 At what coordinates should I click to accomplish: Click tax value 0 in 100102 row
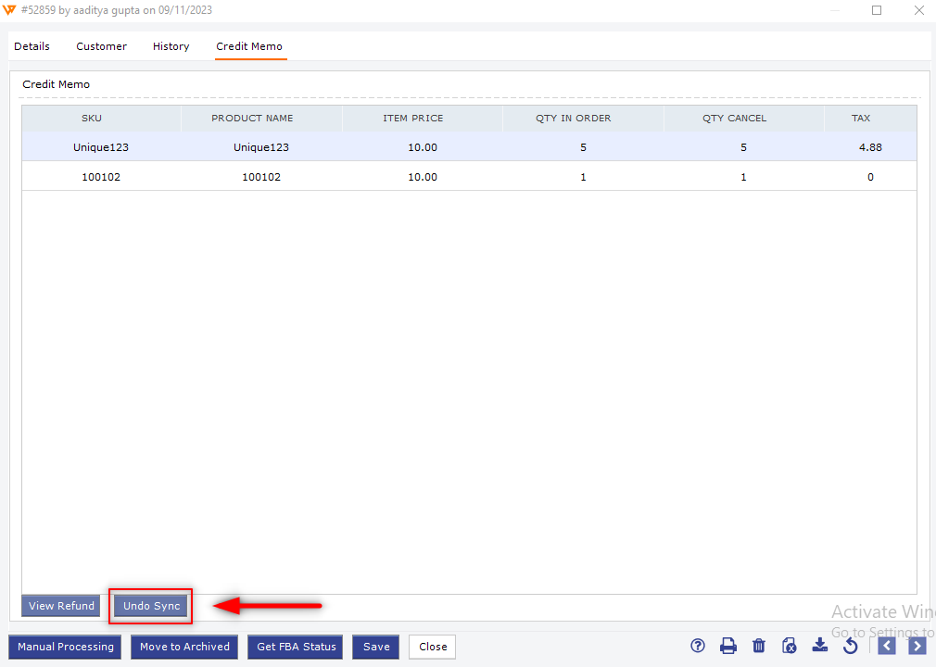pyautogui.click(x=870, y=177)
